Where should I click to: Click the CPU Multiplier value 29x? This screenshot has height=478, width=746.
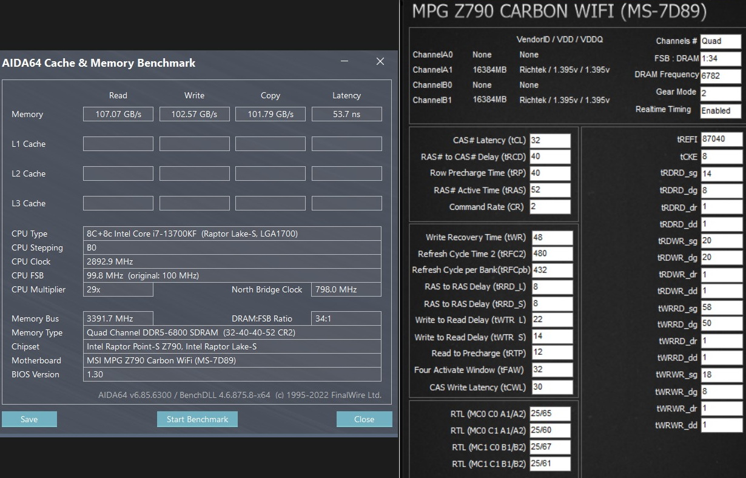coord(118,289)
